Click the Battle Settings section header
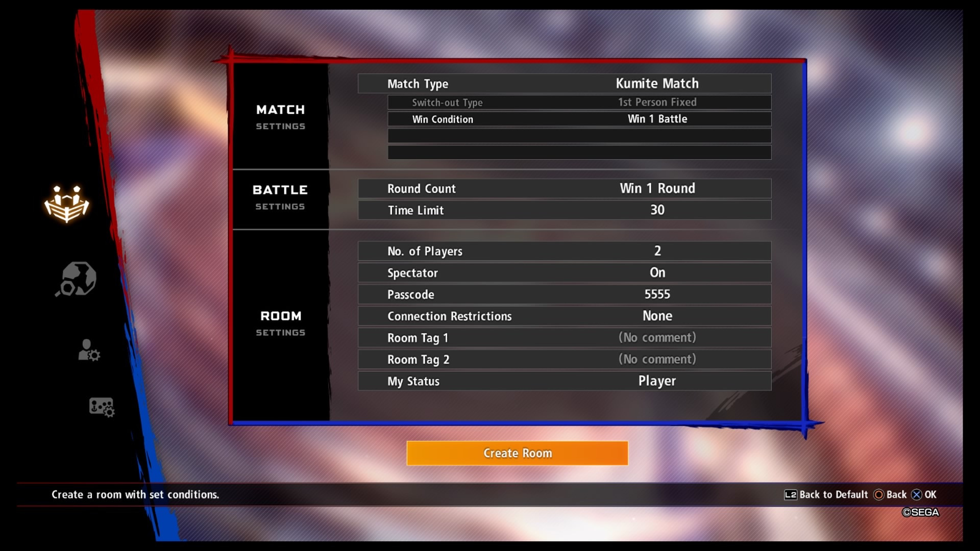The height and width of the screenshot is (551, 980). click(x=280, y=196)
